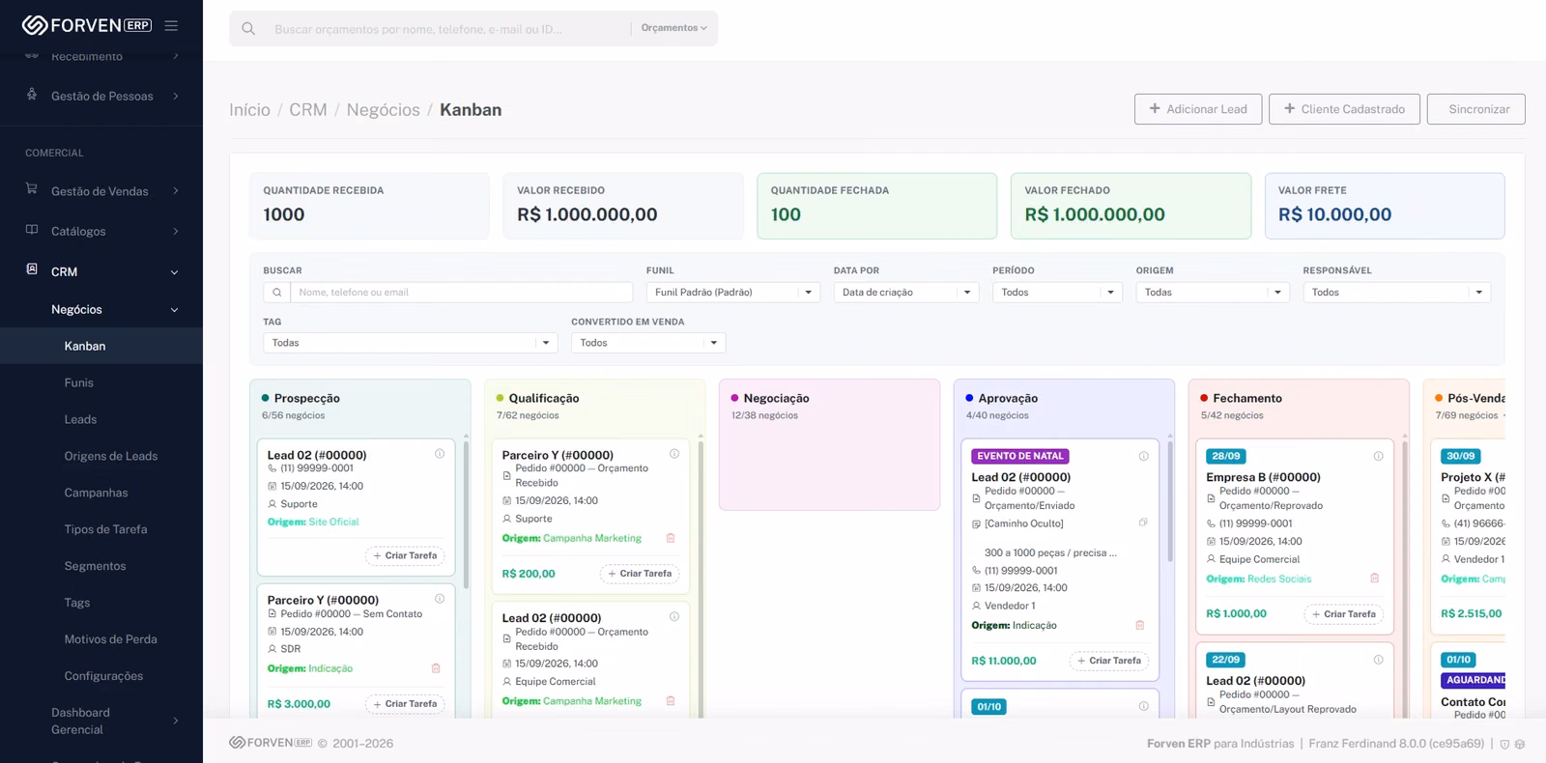Expand Gestão de Vendas in the sidebar
Image resolution: width=1546 pixels, height=763 pixels.
tap(101, 191)
